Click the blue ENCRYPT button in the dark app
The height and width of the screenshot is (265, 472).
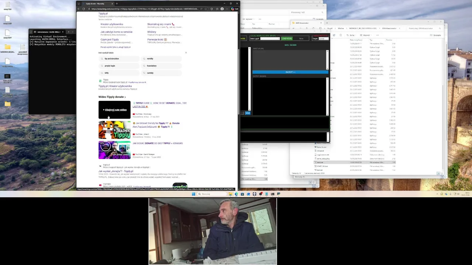tap(290, 72)
